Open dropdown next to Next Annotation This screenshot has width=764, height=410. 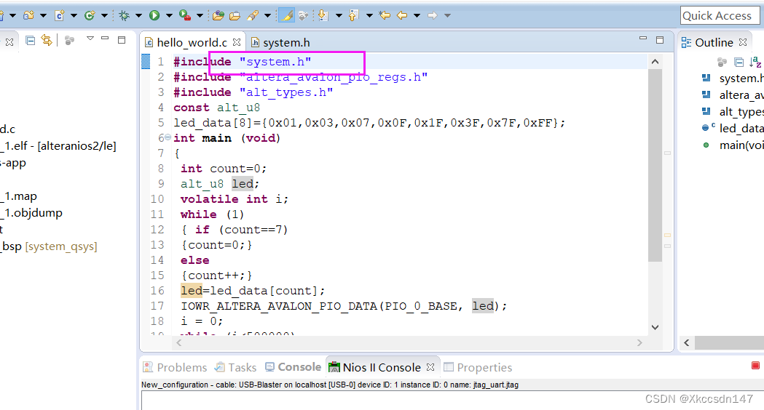click(x=339, y=15)
